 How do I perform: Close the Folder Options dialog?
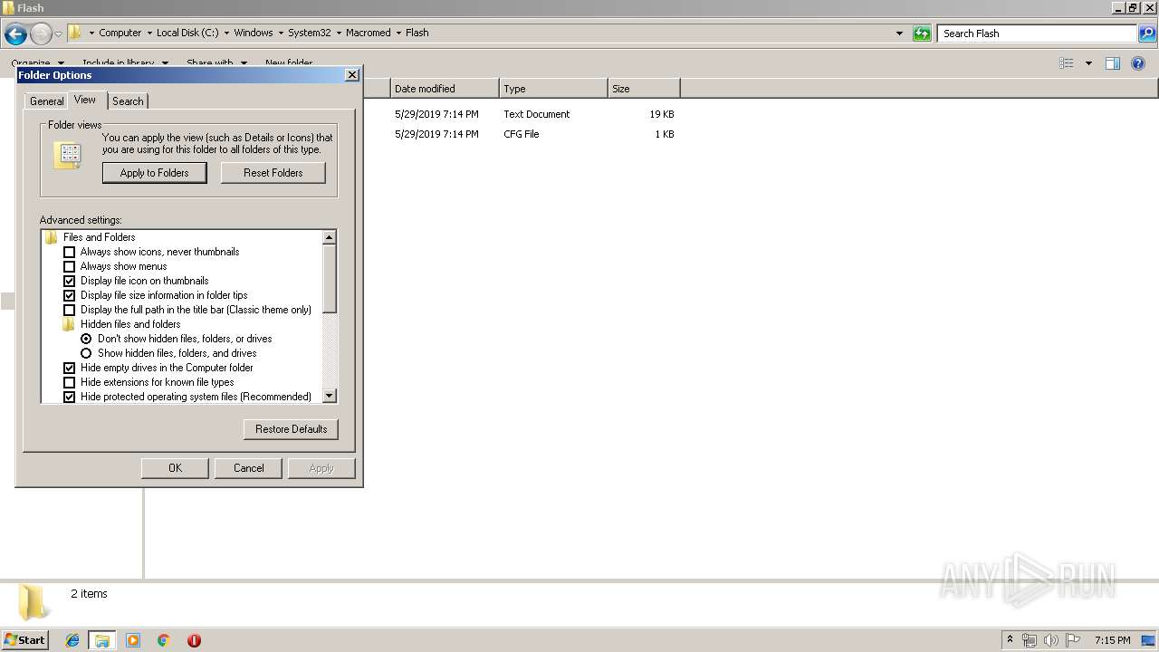[x=352, y=75]
